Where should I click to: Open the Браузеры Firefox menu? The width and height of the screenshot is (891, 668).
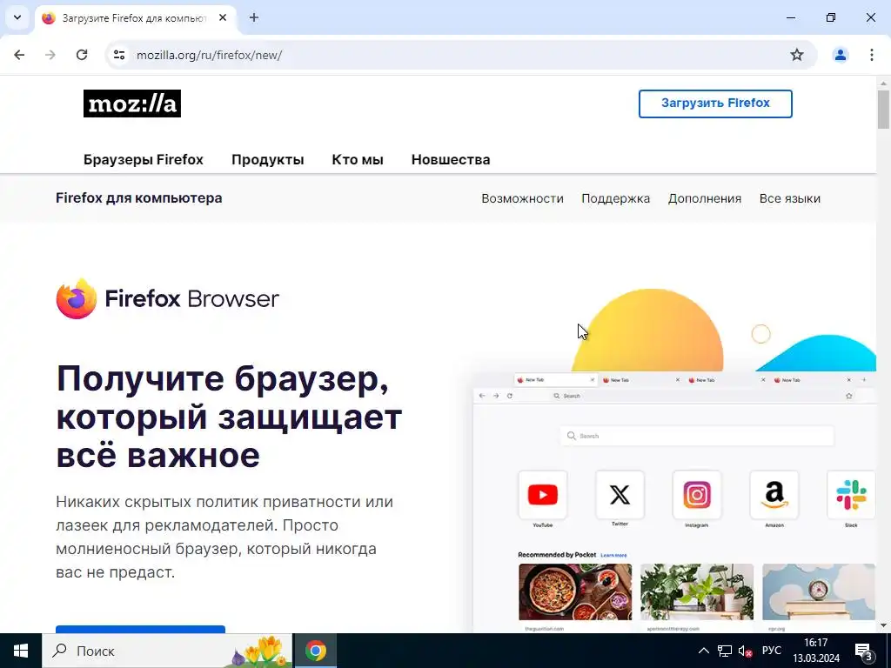coord(144,160)
